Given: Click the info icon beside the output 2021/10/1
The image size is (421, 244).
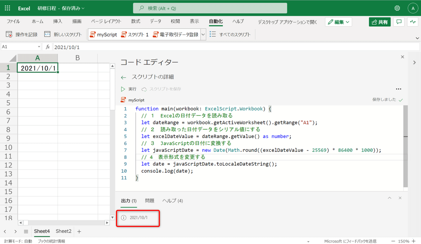Looking at the screenshot, I should [x=123, y=218].
